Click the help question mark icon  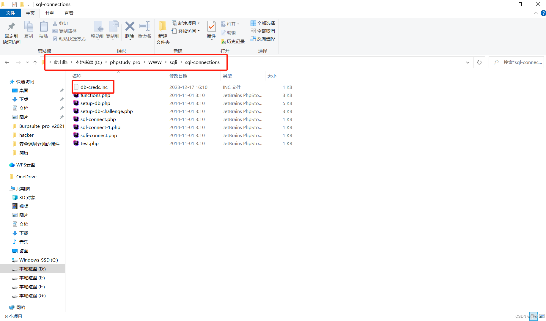(543, 13)
